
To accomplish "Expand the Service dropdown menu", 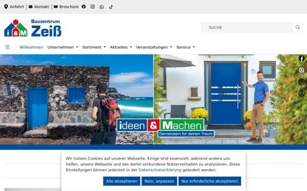I will click(x=185, y=47).
